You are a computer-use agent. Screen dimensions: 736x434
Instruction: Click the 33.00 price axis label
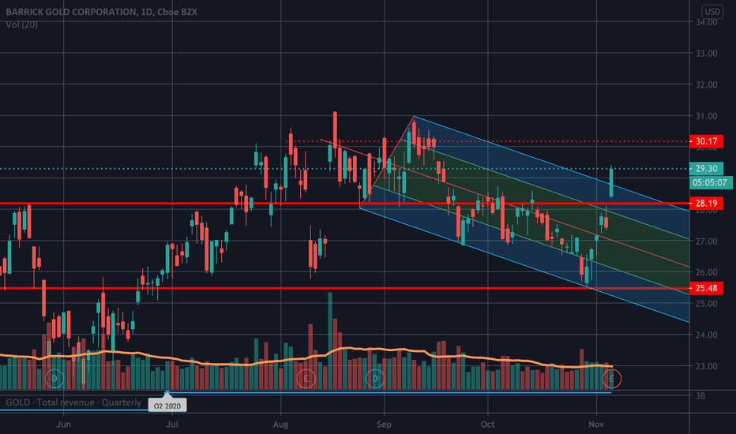(706, 54)
